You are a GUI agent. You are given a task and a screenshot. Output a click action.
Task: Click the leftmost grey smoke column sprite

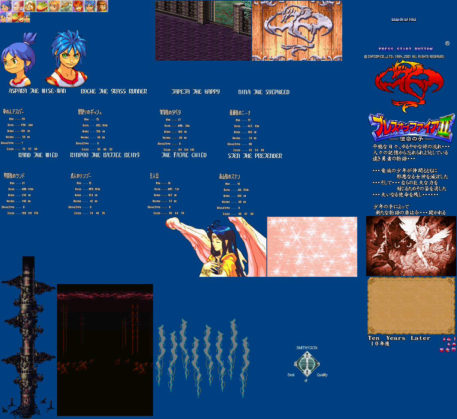tap(161, 354)
